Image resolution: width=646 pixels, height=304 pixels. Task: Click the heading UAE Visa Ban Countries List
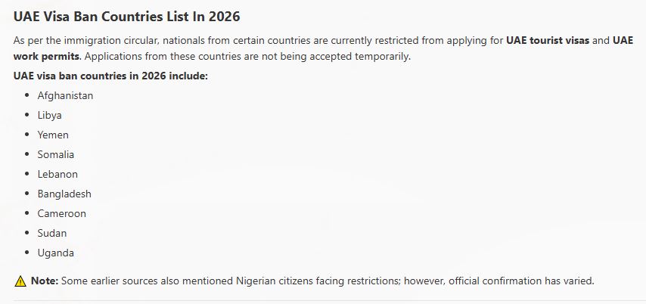126,17
